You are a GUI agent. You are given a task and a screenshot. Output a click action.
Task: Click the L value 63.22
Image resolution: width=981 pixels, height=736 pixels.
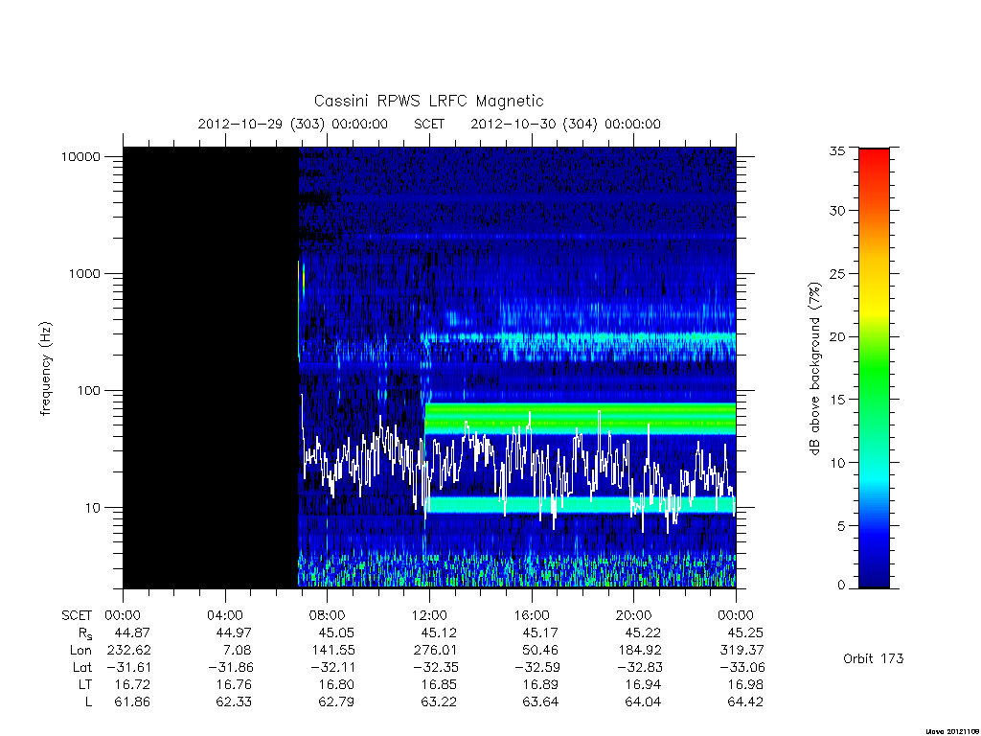coord(439,702)
